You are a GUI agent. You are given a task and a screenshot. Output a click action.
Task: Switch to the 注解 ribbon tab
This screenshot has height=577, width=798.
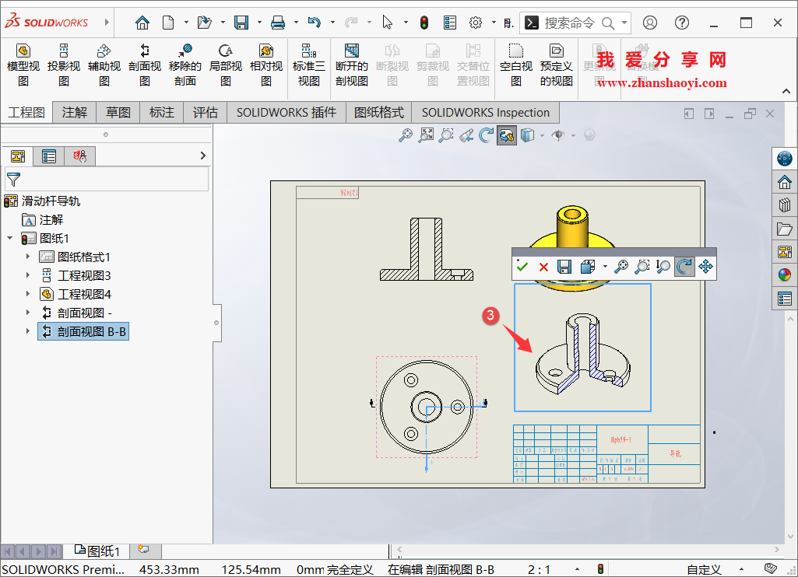pos(74,112)
